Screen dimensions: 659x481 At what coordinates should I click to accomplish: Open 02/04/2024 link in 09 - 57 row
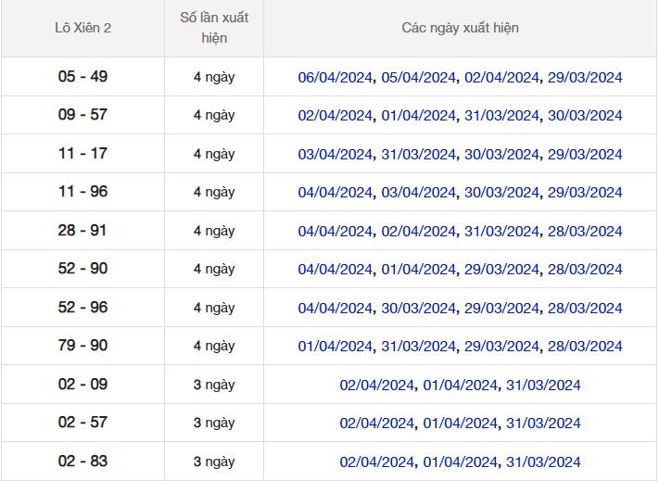336,116
